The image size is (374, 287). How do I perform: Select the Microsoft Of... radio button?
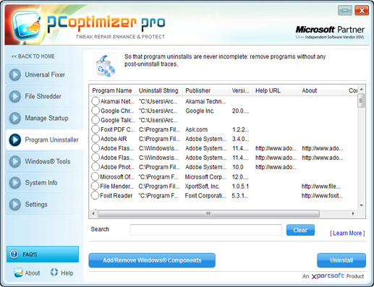tap(95, 176)
